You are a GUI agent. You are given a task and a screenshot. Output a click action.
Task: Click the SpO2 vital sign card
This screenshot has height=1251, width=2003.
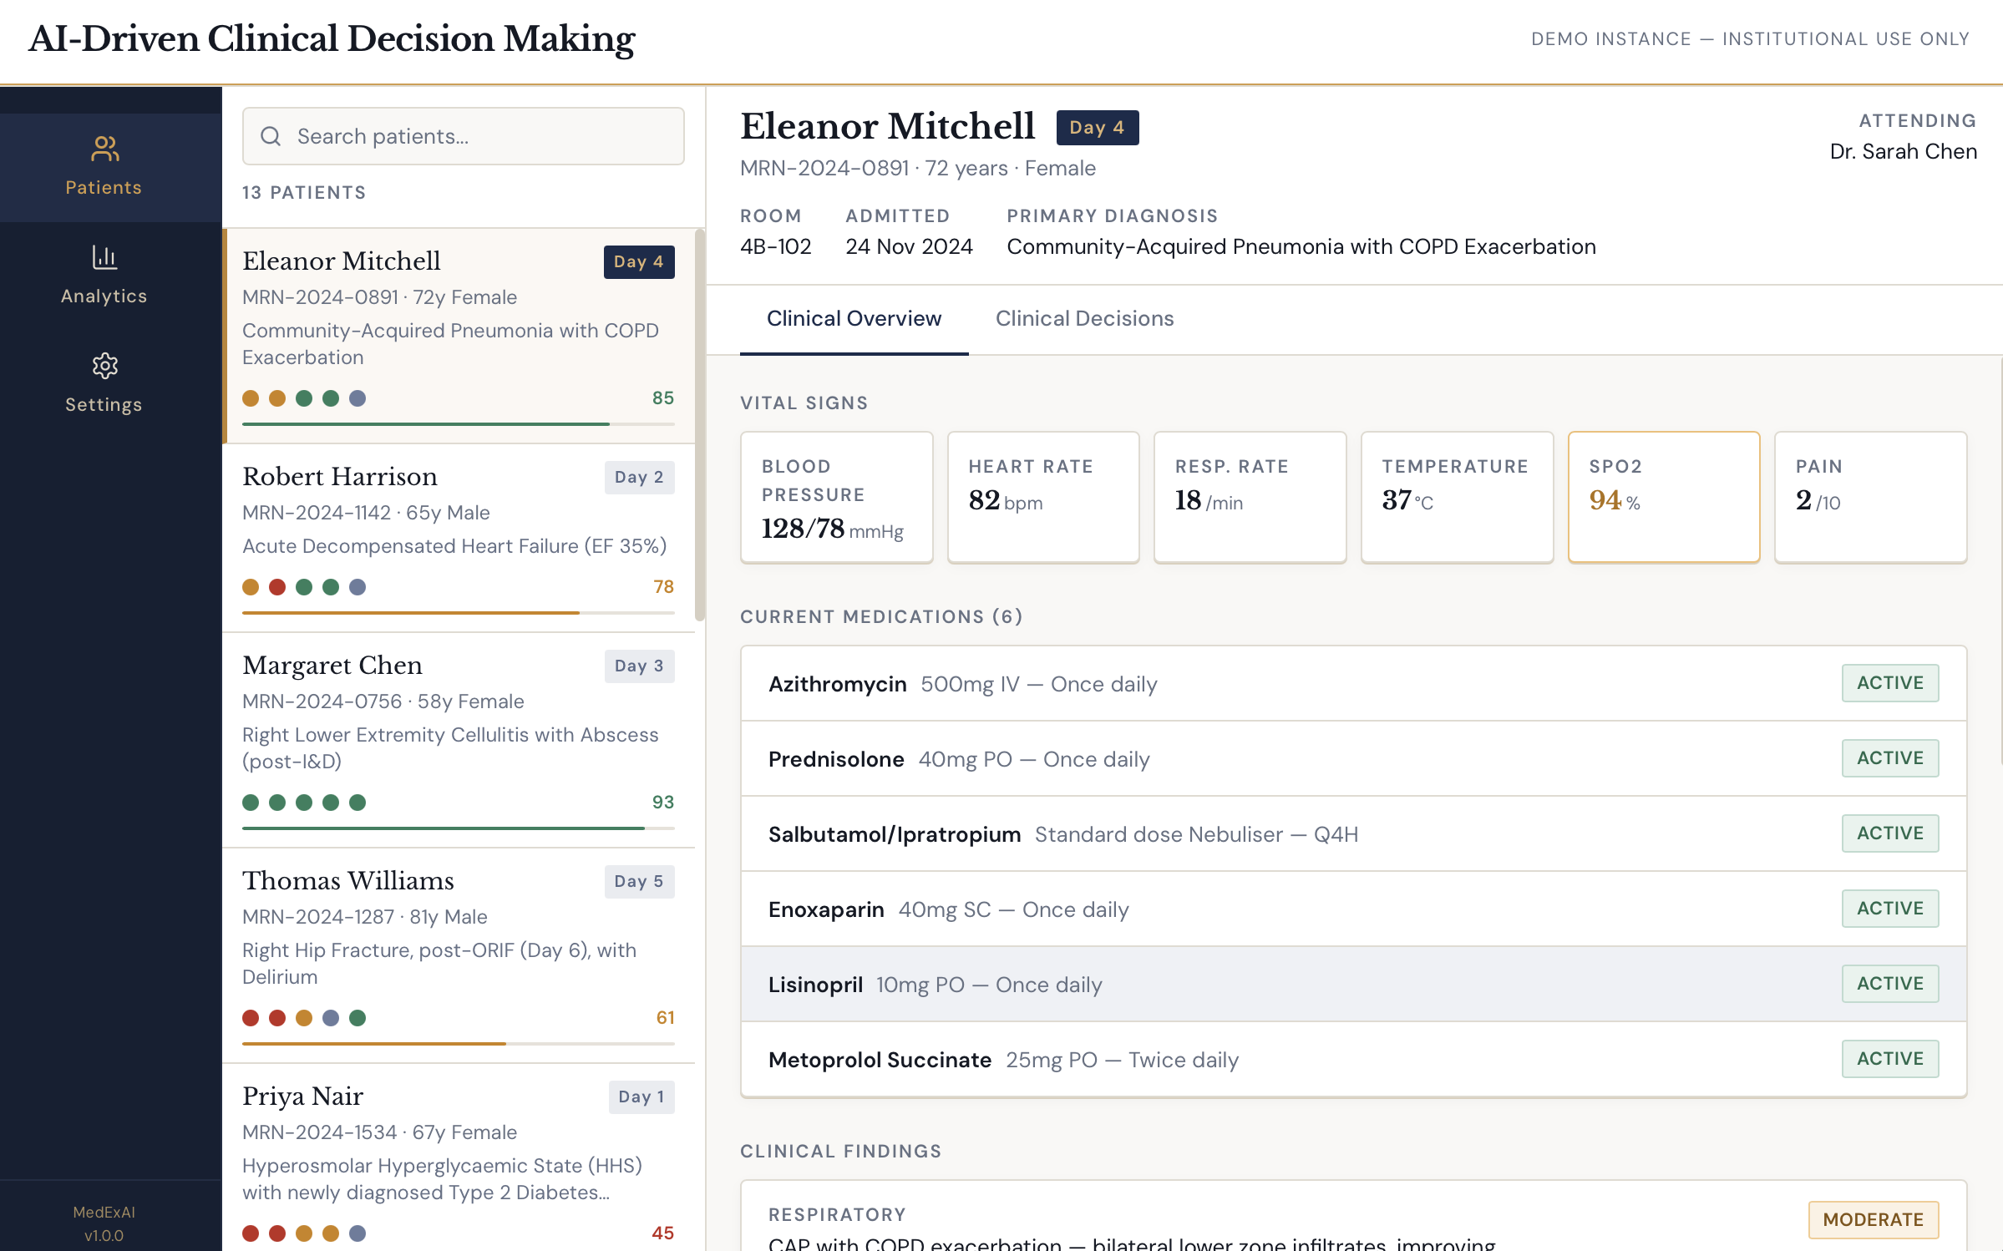(1663, 497)
